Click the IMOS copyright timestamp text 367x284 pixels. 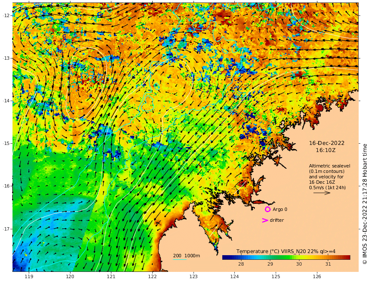[x=364, y=204]
